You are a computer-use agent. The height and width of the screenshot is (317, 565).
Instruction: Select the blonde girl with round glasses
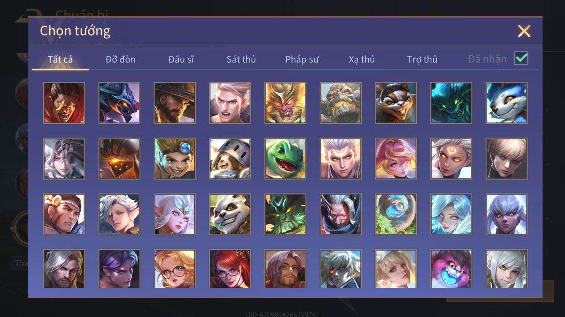174,269
